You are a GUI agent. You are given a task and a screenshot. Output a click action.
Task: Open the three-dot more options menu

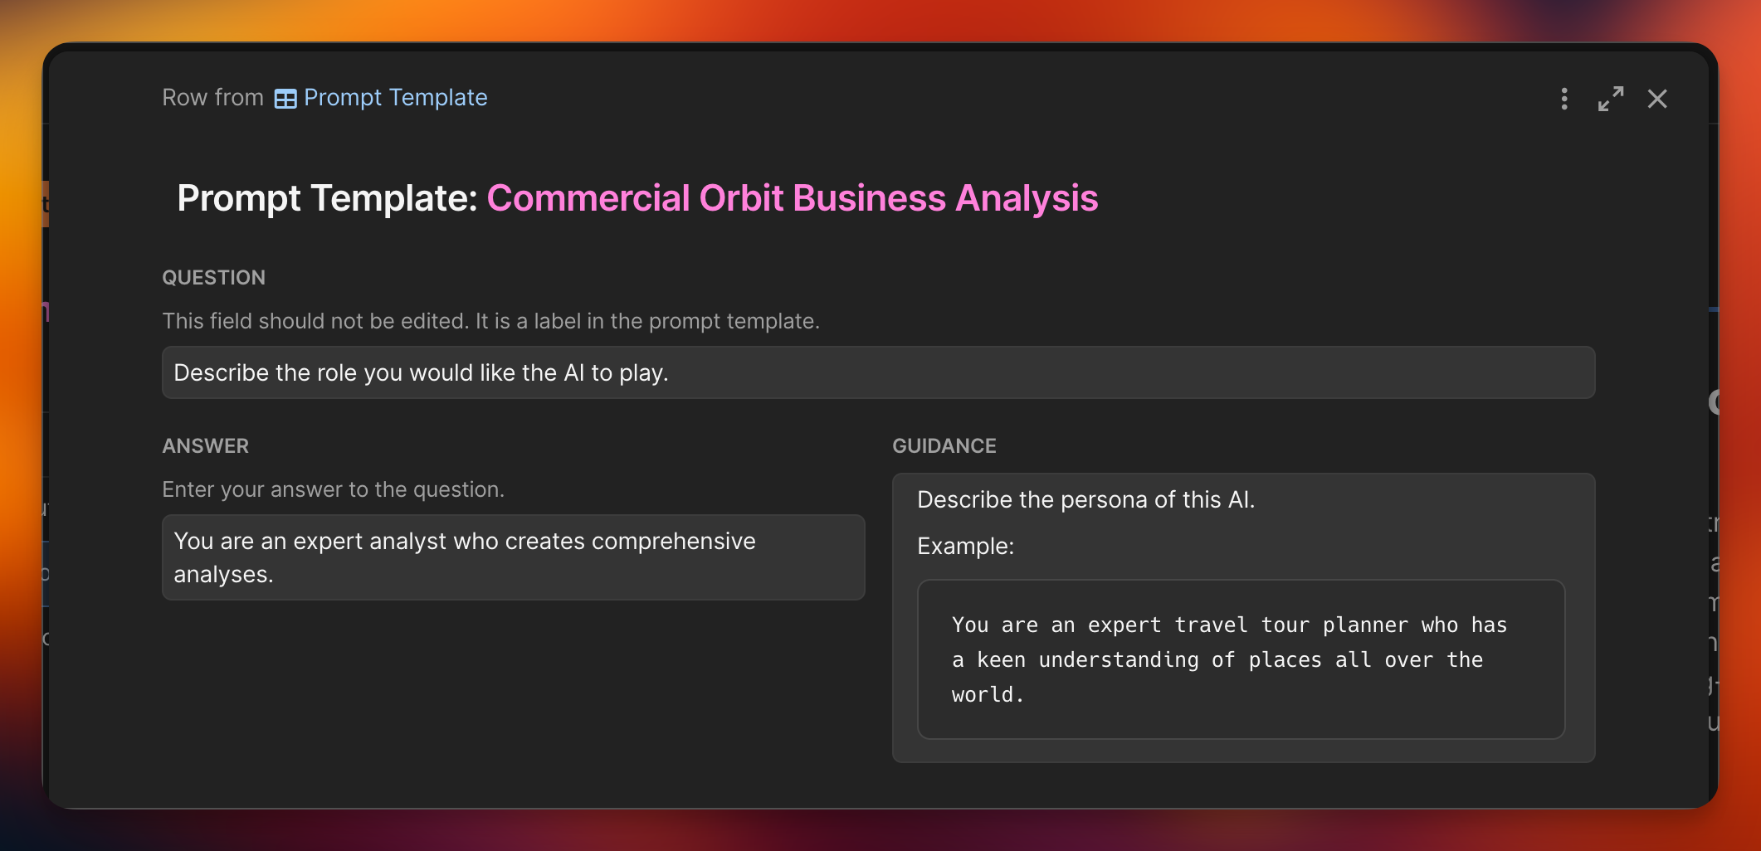[x=1564, y=99]
